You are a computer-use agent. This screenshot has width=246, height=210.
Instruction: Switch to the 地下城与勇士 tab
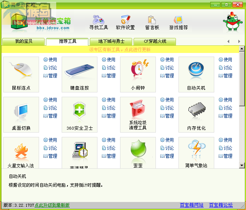[x=111, y=41]
